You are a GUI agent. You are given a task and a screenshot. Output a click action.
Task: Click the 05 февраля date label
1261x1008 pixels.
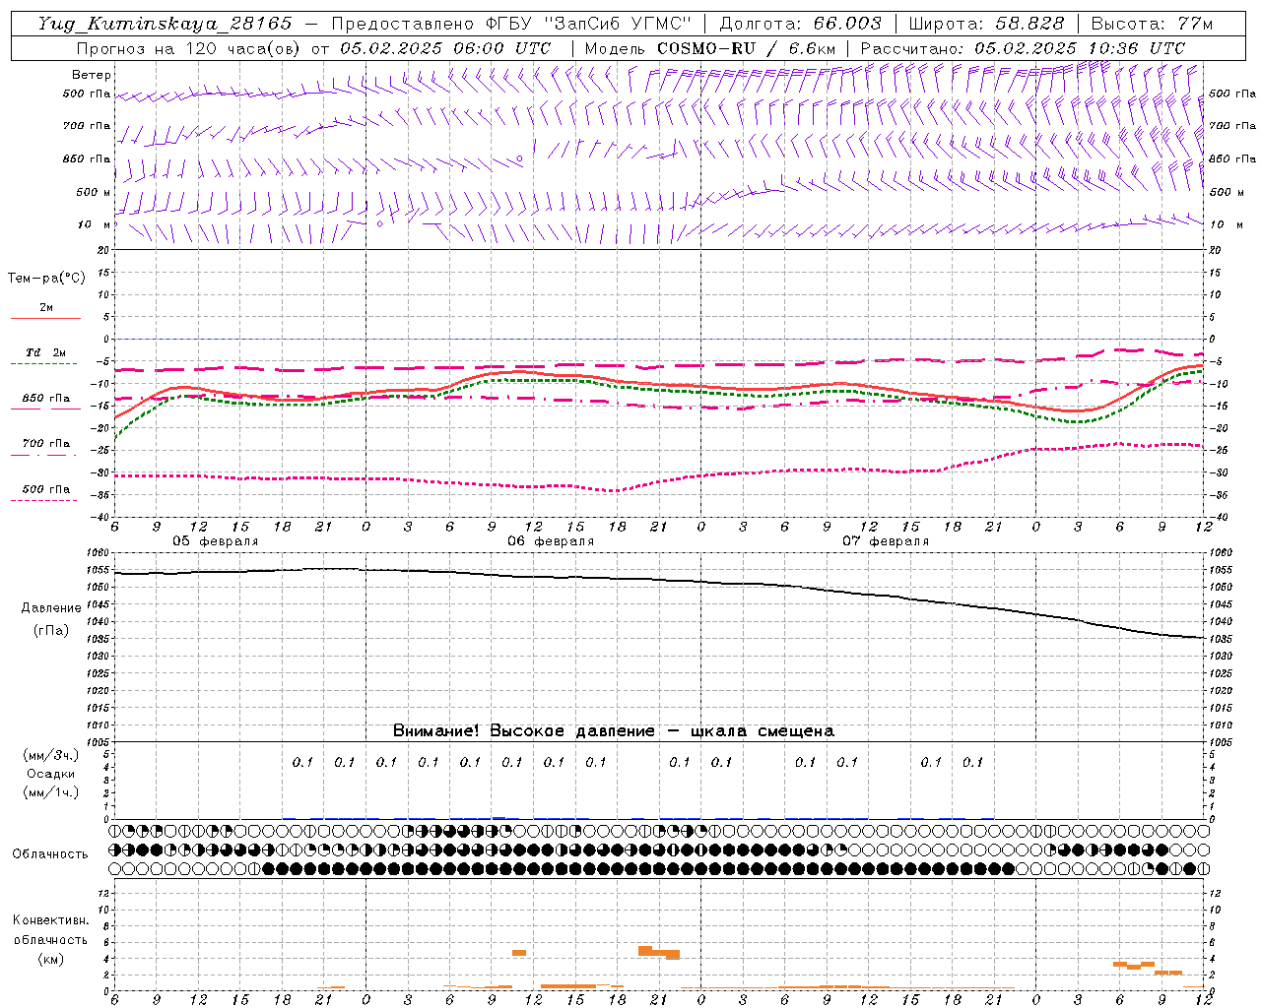(x=216, y=541)
